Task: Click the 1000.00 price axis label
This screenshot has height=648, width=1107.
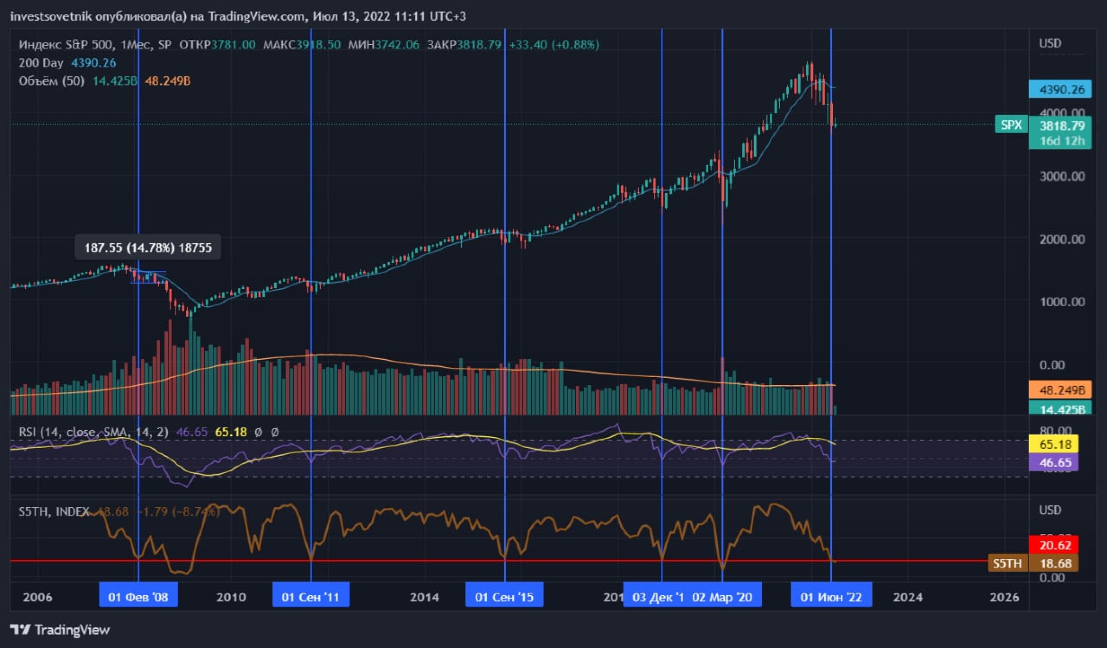Action: tap(1062, 302)
